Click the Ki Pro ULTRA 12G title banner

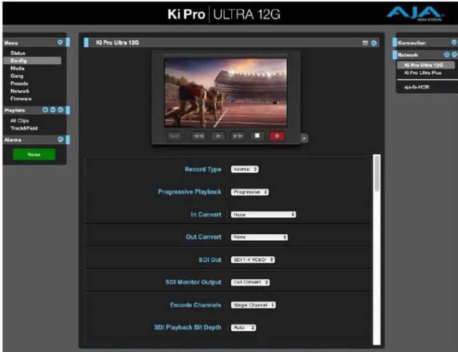224,14
